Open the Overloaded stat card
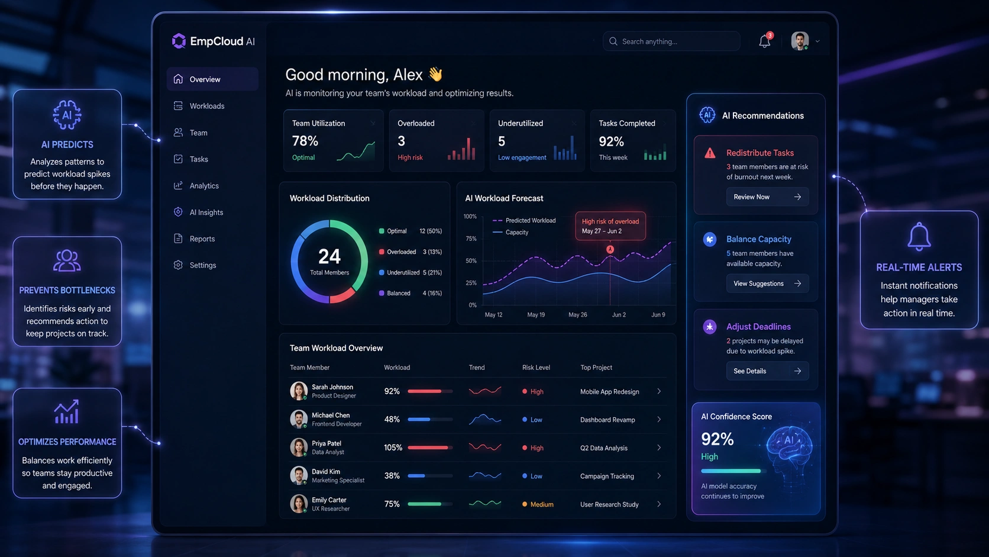 coord(437,140)
